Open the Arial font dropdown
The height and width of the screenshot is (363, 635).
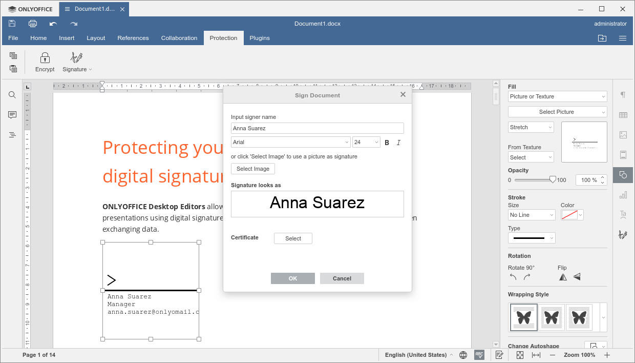tap(290, 142)
